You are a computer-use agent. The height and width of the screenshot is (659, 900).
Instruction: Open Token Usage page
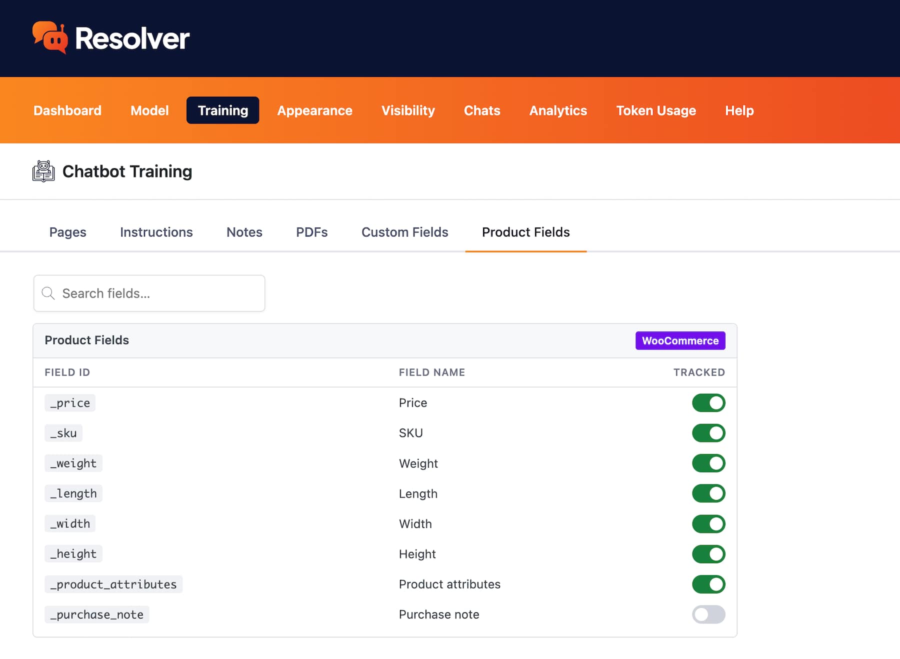(656, 110)
